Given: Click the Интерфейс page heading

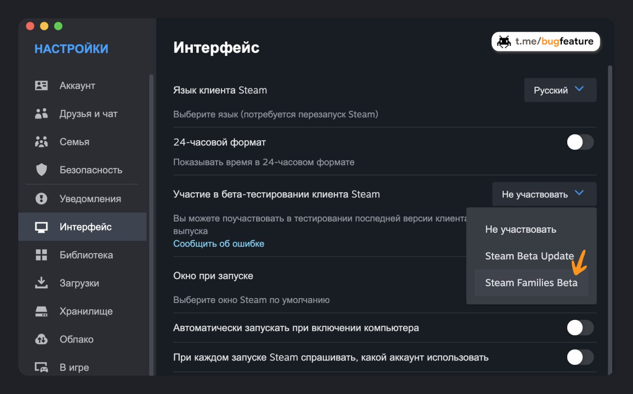Looking at the screenshot, I should pyautogui.click(x=216, y=48).
